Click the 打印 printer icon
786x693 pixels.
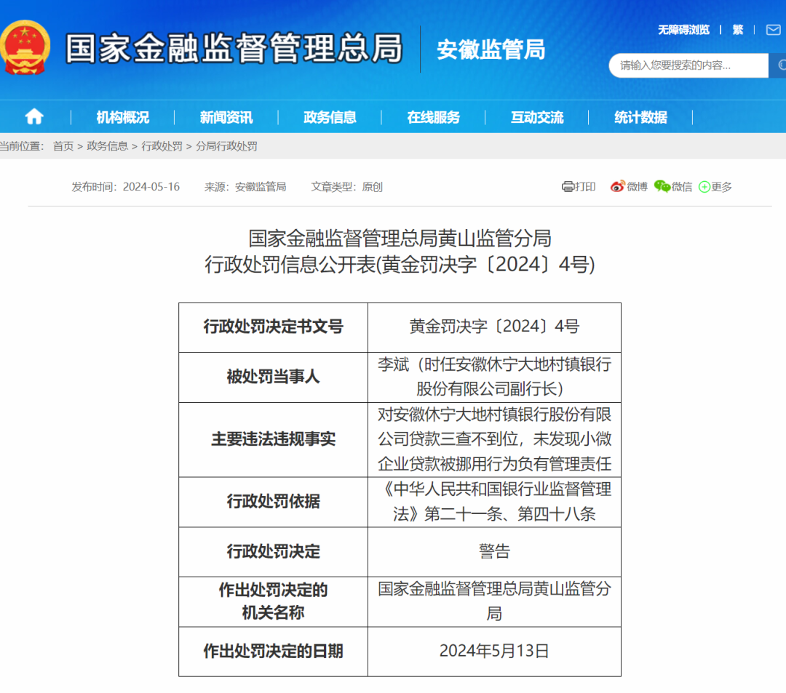568,187
